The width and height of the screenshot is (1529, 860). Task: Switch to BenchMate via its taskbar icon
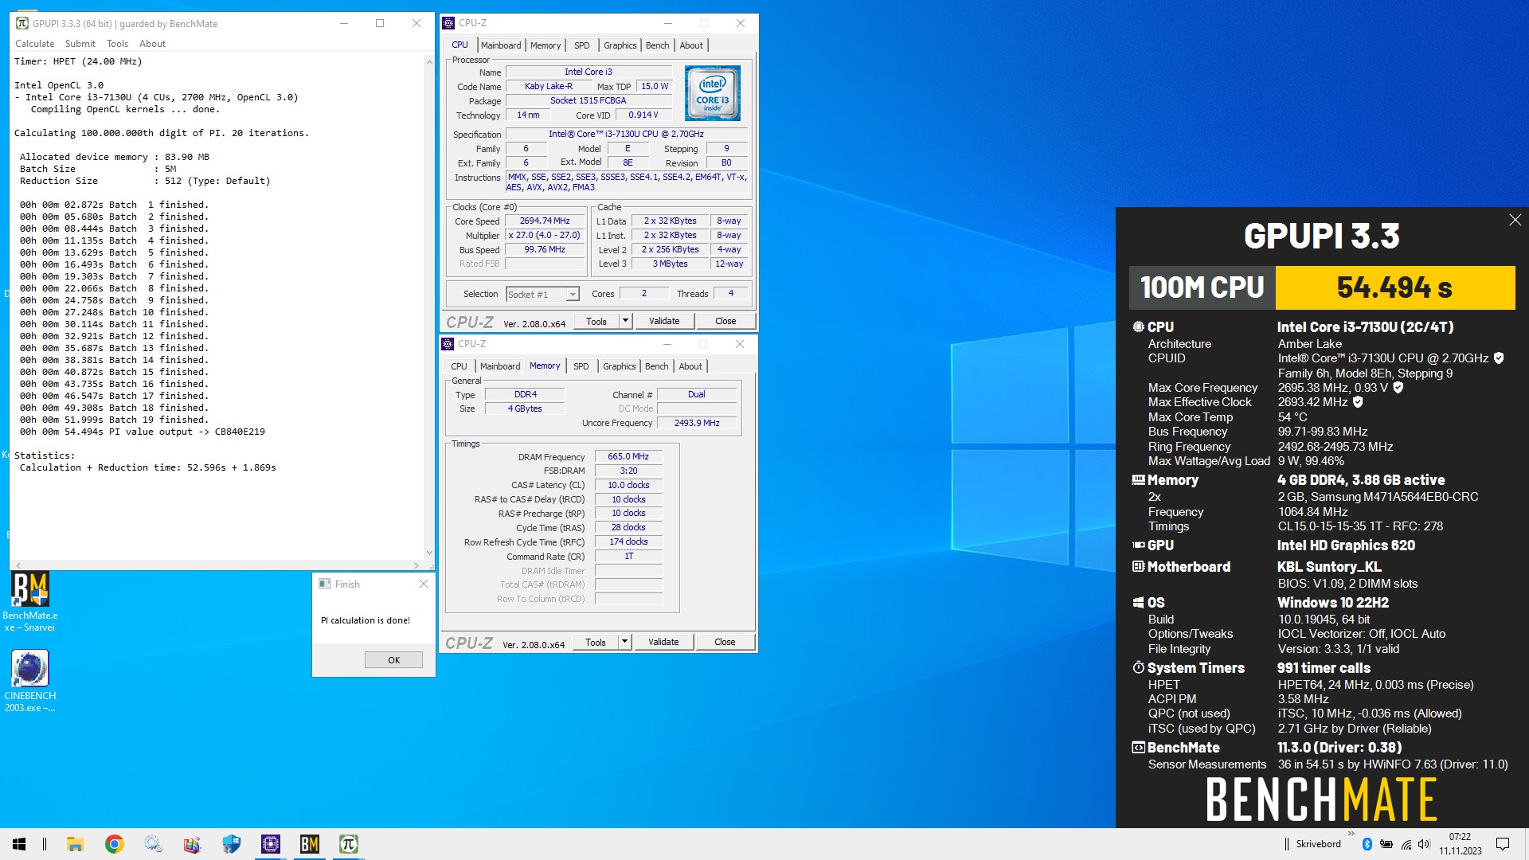click(309, 844)
